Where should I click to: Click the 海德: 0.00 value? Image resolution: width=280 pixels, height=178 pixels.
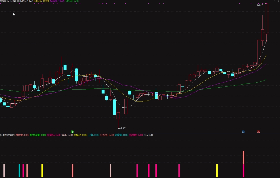click(x=67, y=135)
